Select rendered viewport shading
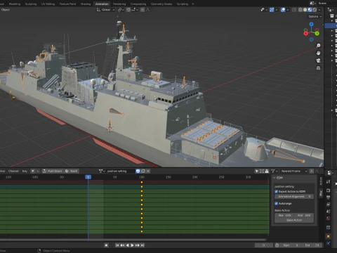 (315, 10)
